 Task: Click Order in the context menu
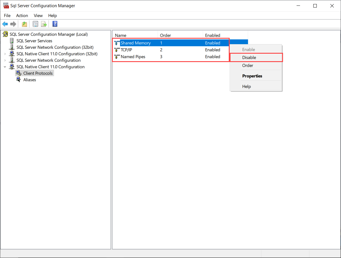[248, 66]
